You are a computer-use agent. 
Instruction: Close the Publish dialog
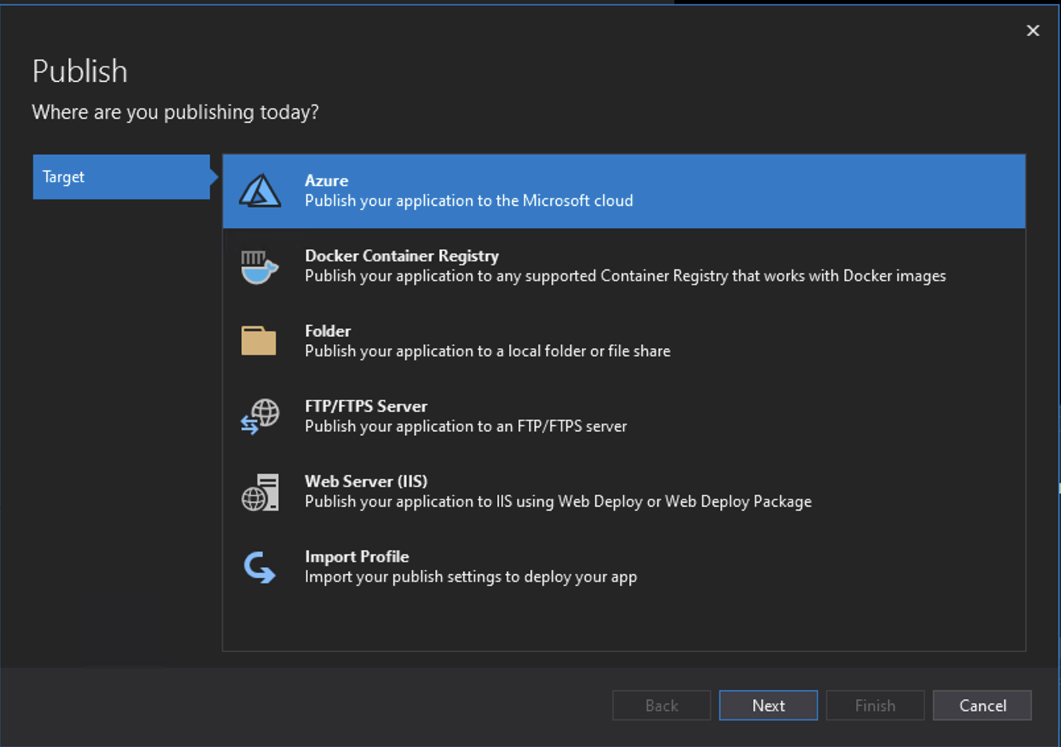(x=1033, y=30)
